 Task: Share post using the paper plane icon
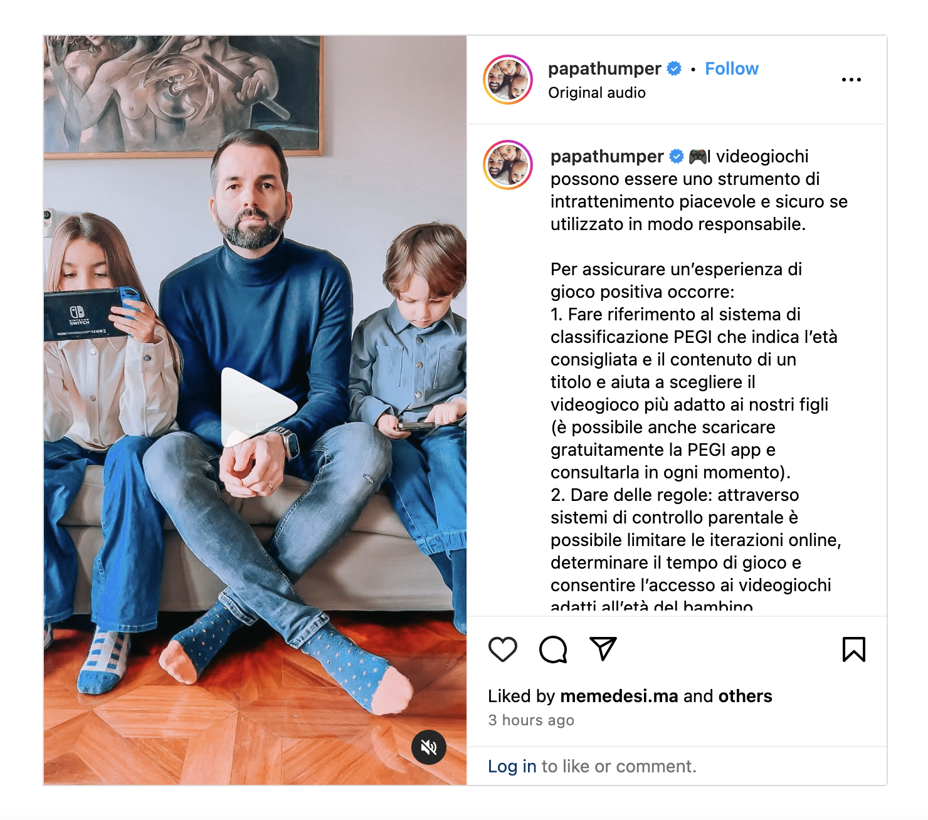[603, 649]
